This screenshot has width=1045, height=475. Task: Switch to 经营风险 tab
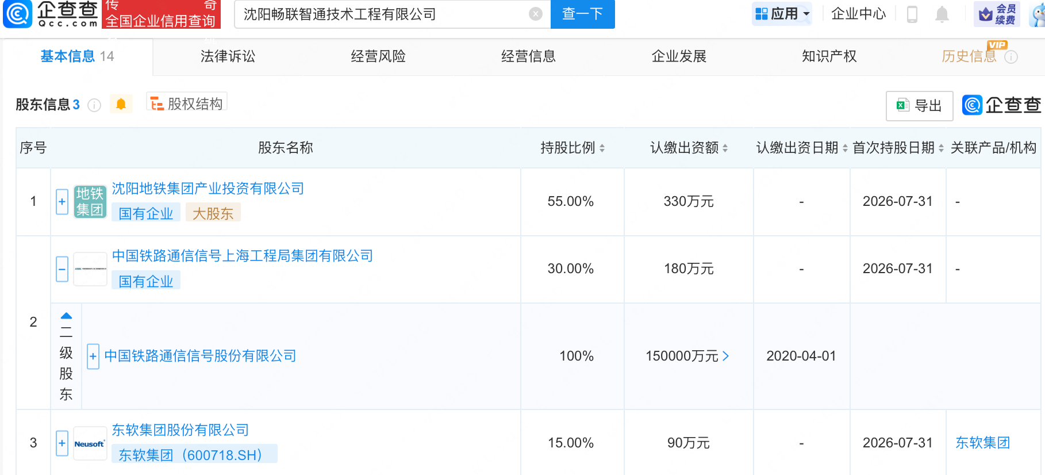tap(378, 56)
